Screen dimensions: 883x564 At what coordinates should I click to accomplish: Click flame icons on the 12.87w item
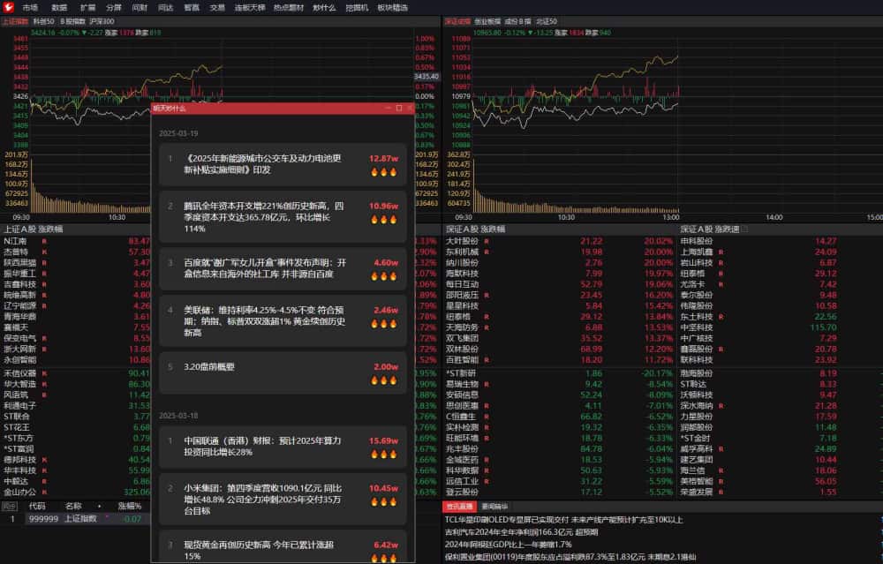click(384, 172)
